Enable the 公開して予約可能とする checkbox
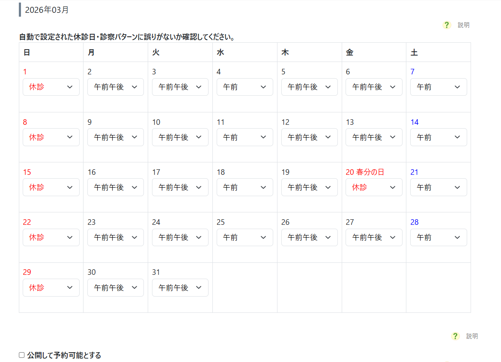This screenshot has width=501, height=362. pos(22,355)
